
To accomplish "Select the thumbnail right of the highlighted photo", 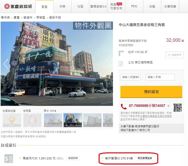I will (92, 120).
